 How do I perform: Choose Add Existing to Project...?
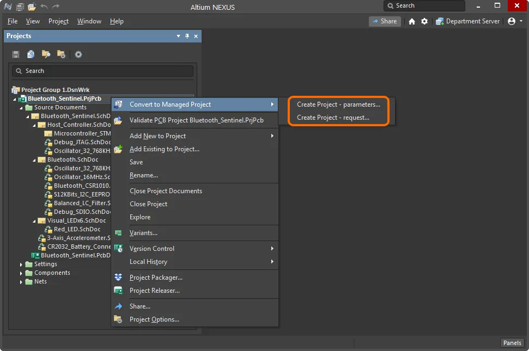click(x=194, y=149)
